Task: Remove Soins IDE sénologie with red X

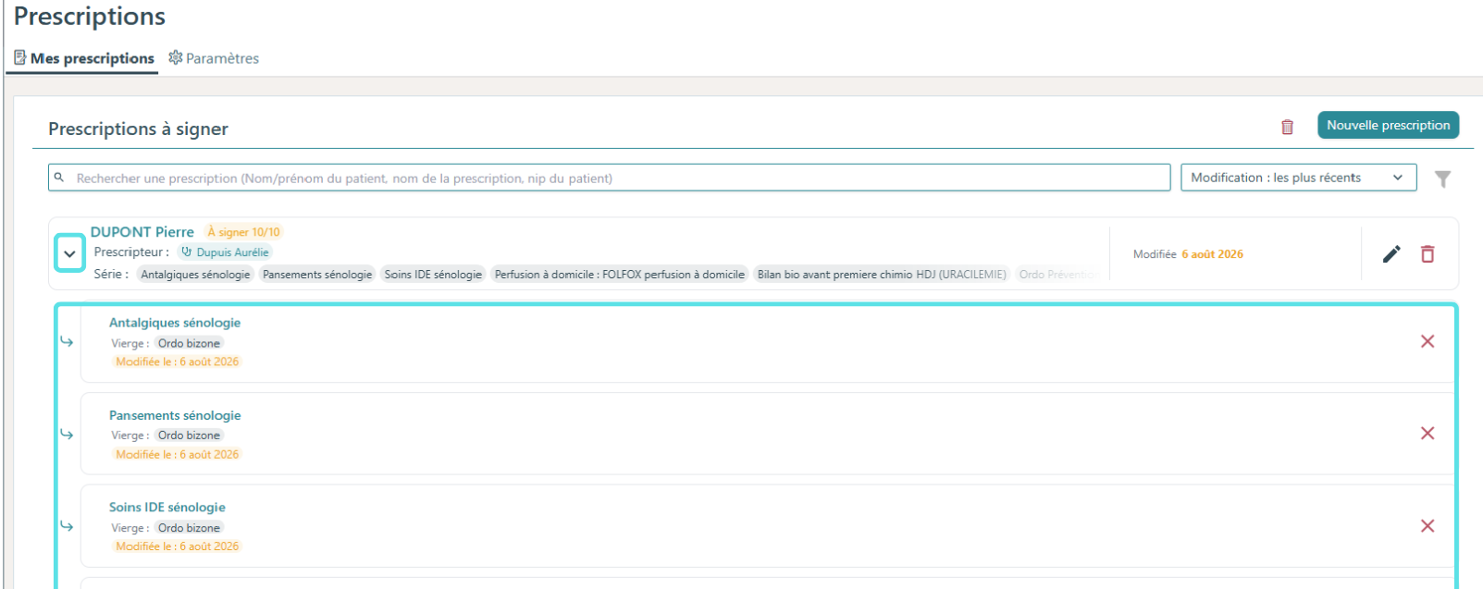Action: (1427, 526)
